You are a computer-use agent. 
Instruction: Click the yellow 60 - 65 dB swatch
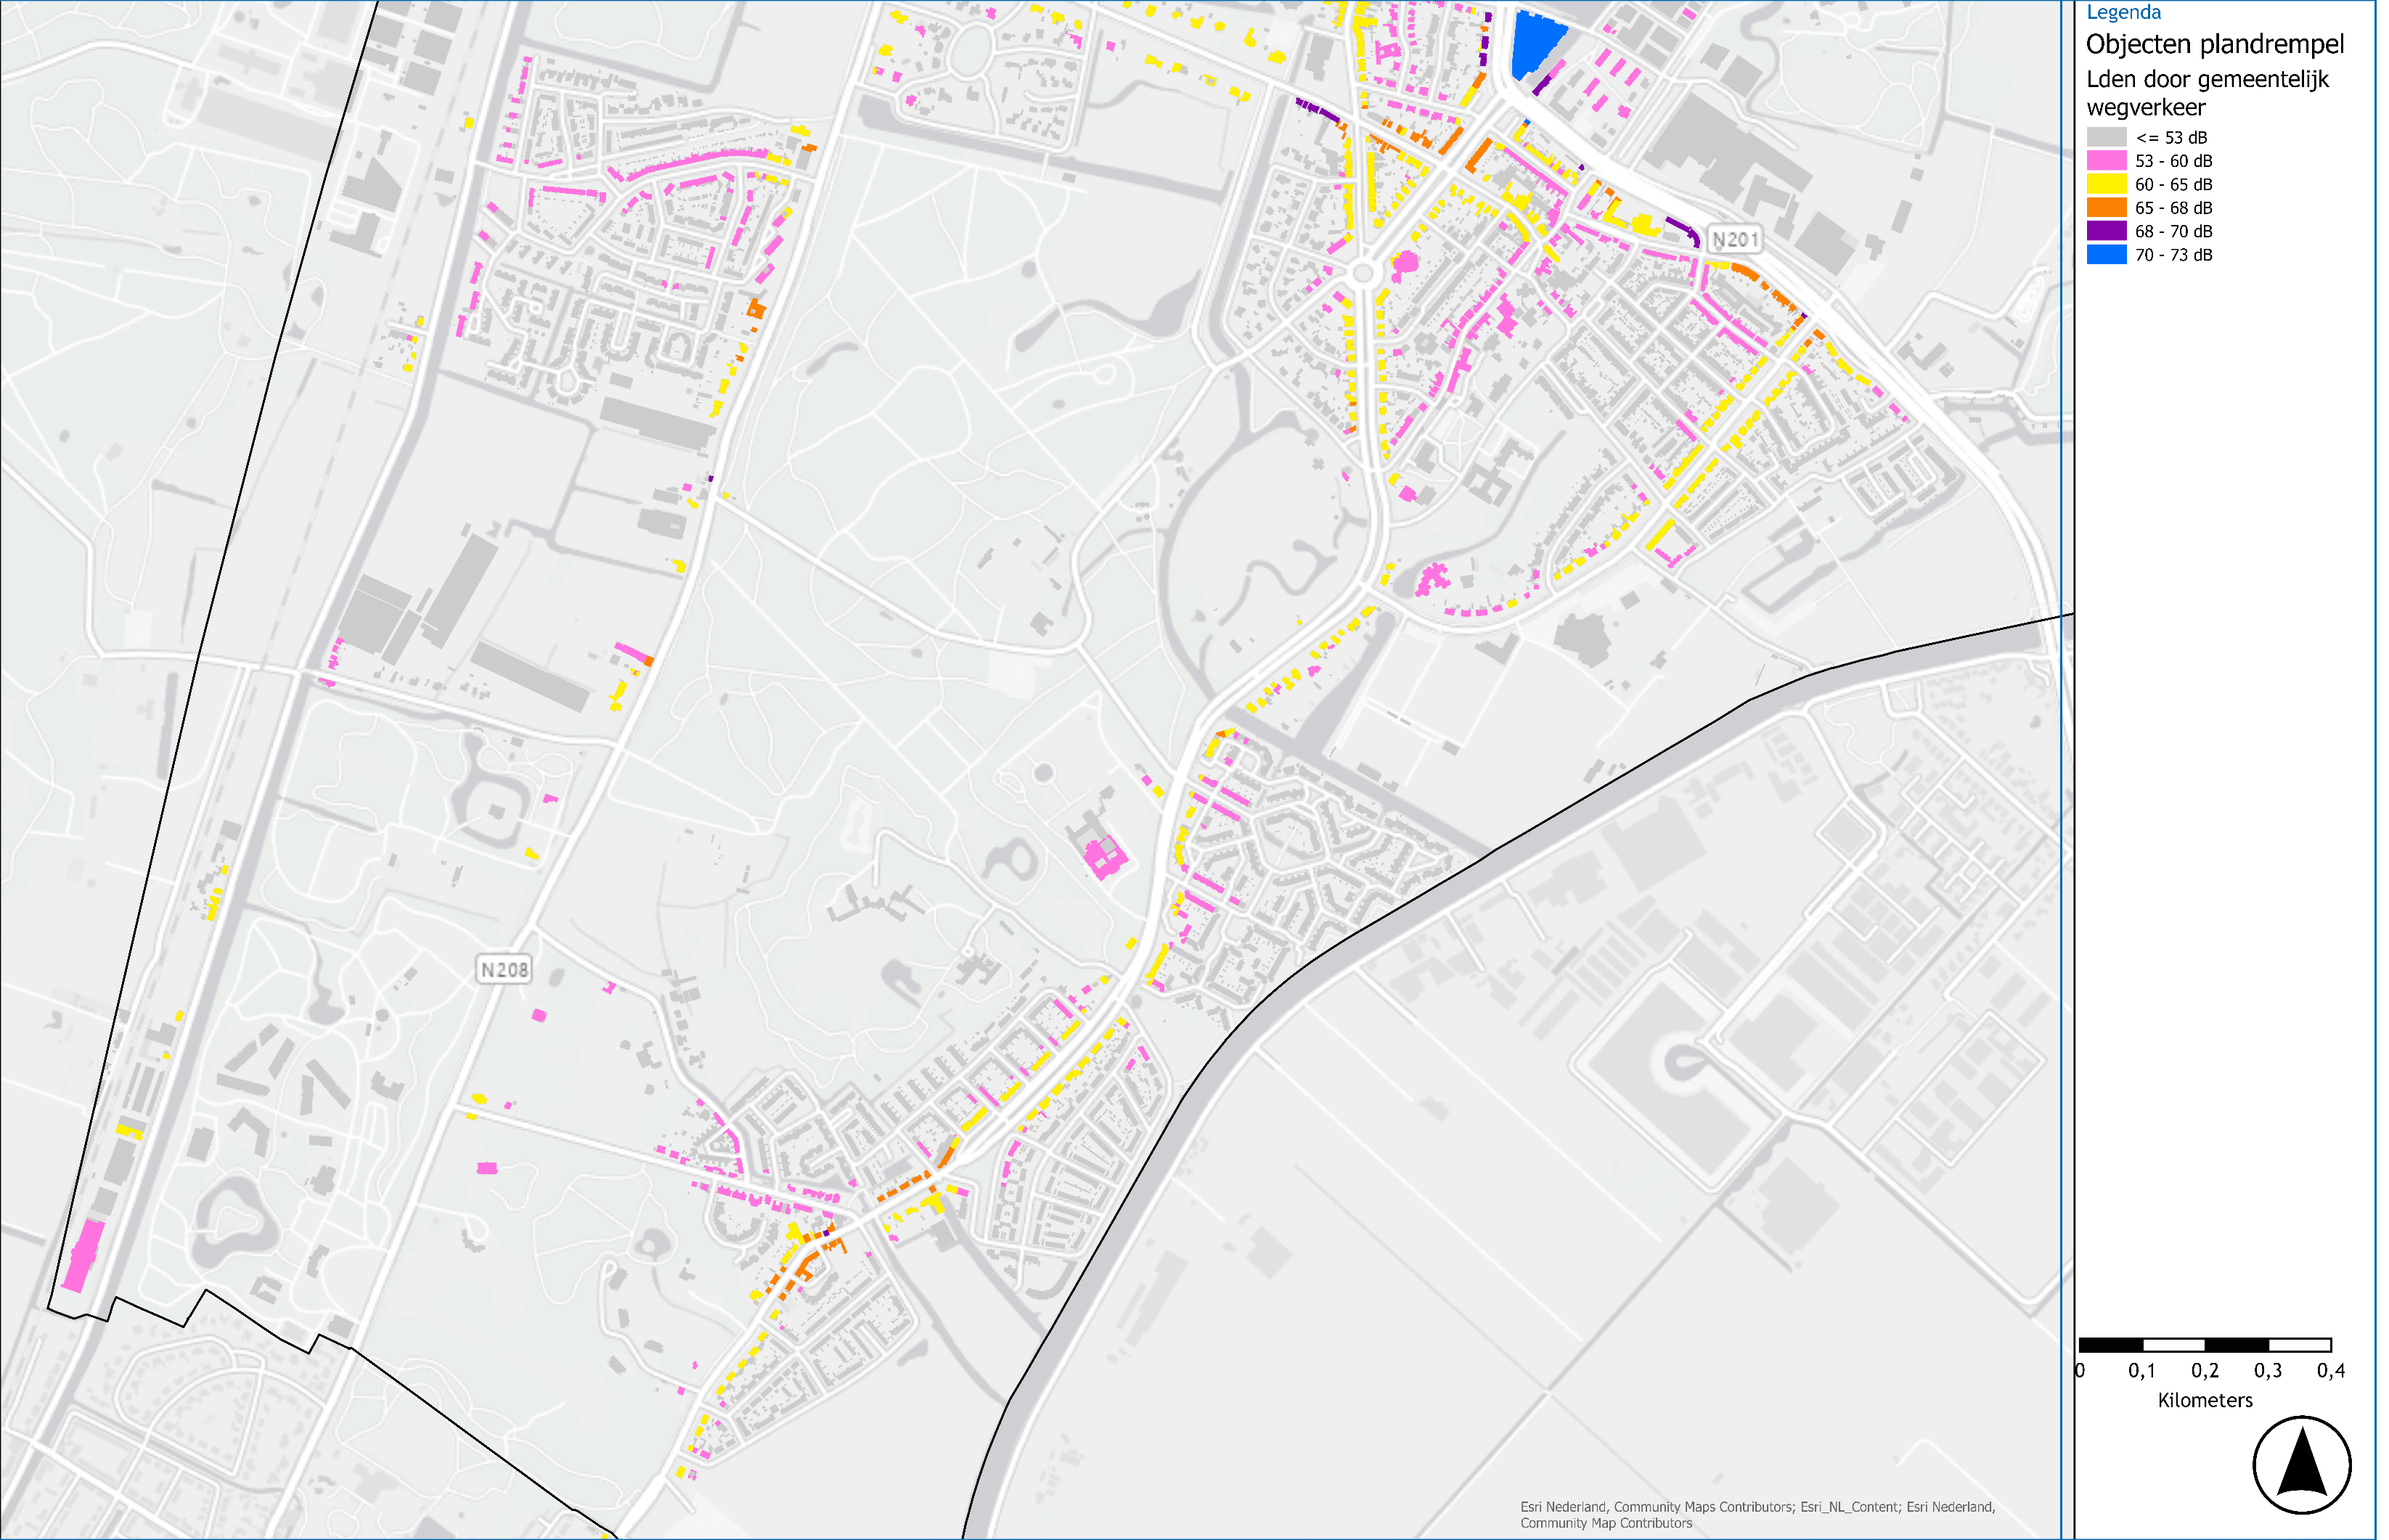[2106, 184]
